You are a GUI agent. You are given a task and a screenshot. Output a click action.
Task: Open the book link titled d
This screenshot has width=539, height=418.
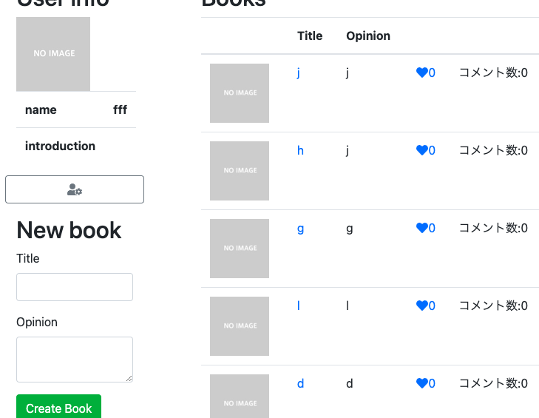point(300,383)
